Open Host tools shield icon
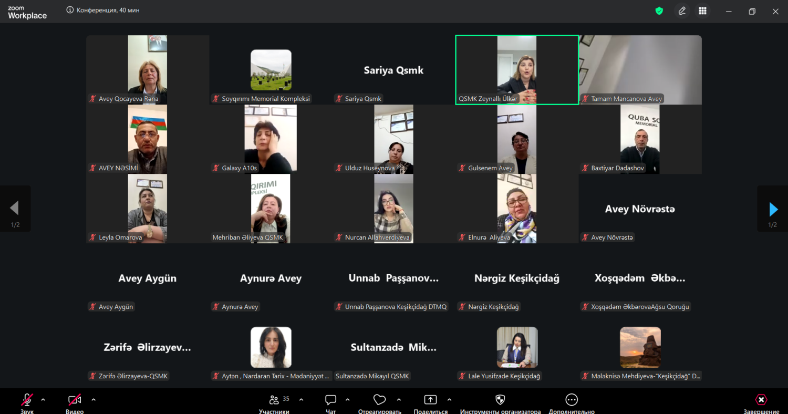The width and height of the screenshot is (788, 414). tap(500, 400)
